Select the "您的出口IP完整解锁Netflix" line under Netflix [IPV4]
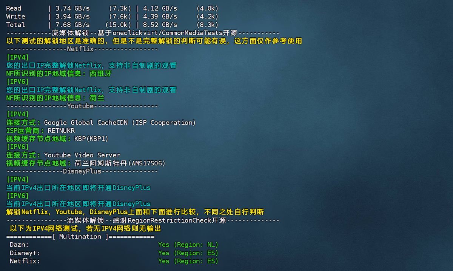The height and width of the screenshot is (271, 453). (91, 66)
